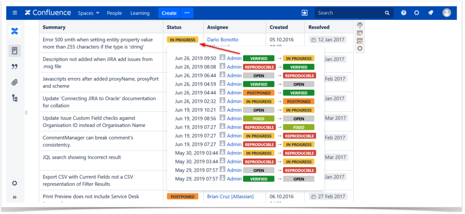Grab the sidebar resize handle
This screenshot has height=214, width=465.
pos(26,112)
